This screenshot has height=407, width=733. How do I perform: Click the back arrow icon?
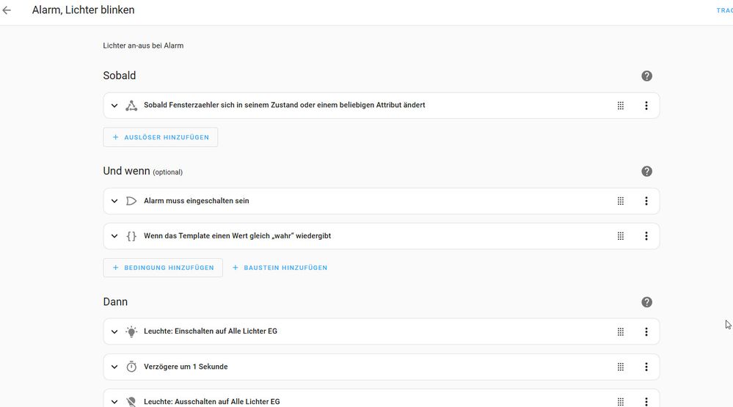[7, 11]
